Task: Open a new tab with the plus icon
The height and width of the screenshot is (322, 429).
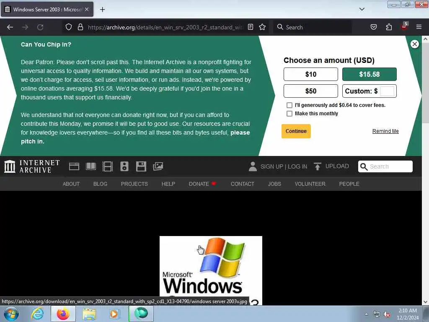Action: (102, 9)
